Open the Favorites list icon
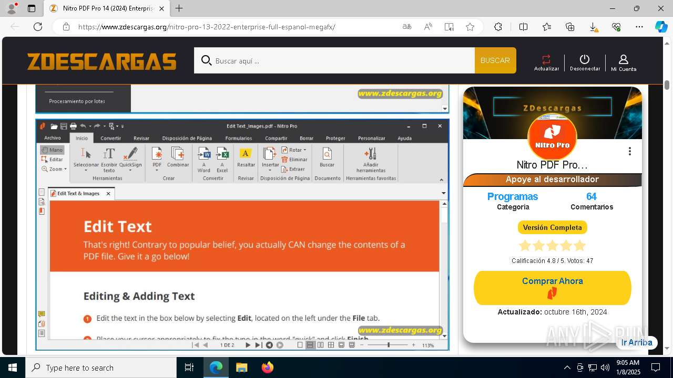Screen dimensions: 673x378 click(x=547, y=27)
